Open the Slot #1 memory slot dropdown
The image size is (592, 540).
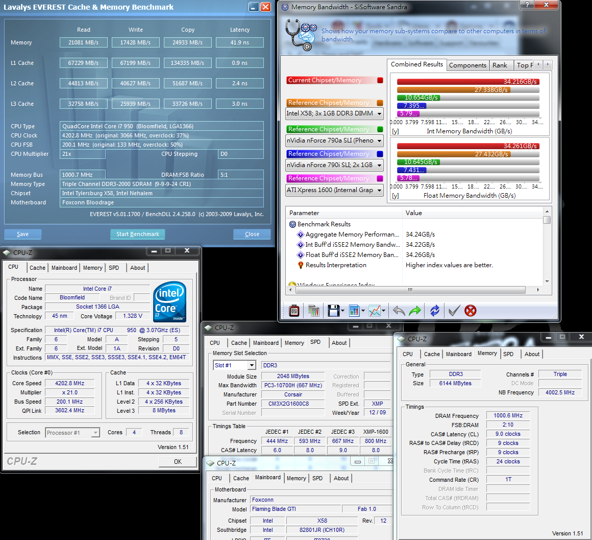252,365
